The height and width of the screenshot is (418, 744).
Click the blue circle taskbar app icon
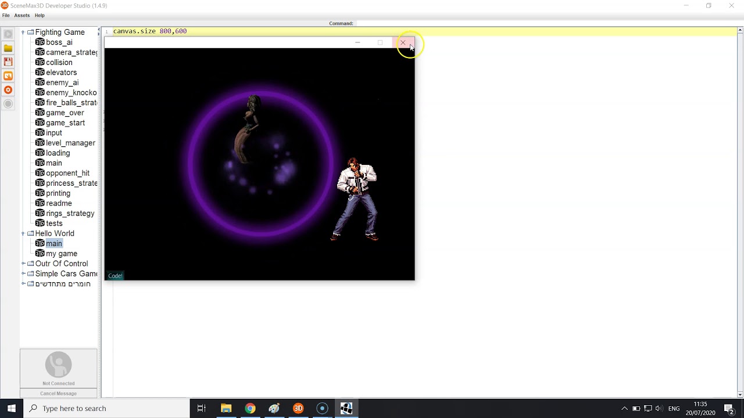pyautogui.click(x=322, y=408)
